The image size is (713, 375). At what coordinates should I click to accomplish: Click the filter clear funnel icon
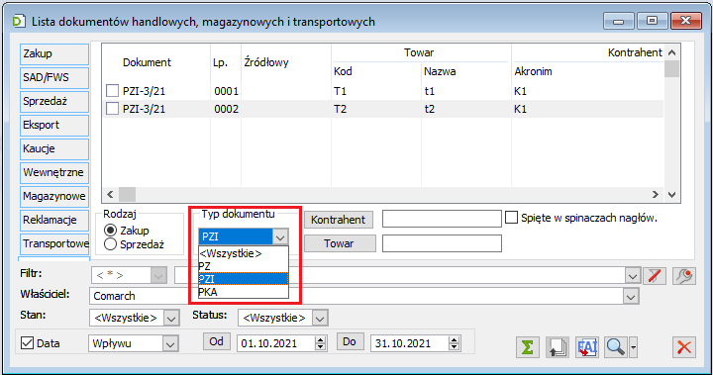coord(655,275)
